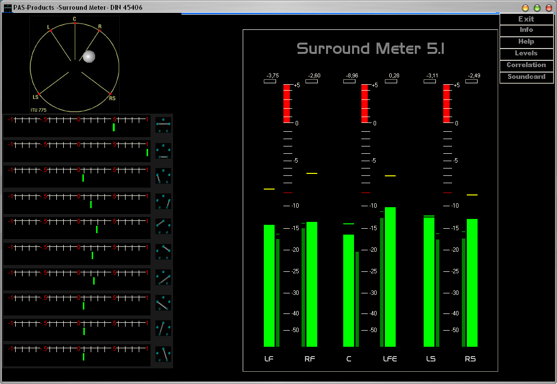557x384 pixels.
Task: Click the C-R pair correlation icon
Action: click(x=163, y=252)
